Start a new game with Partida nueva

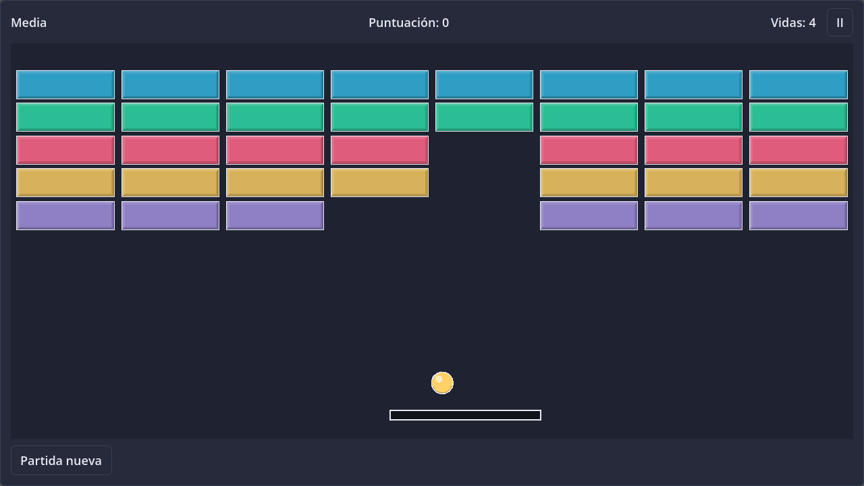pos(61,460)
